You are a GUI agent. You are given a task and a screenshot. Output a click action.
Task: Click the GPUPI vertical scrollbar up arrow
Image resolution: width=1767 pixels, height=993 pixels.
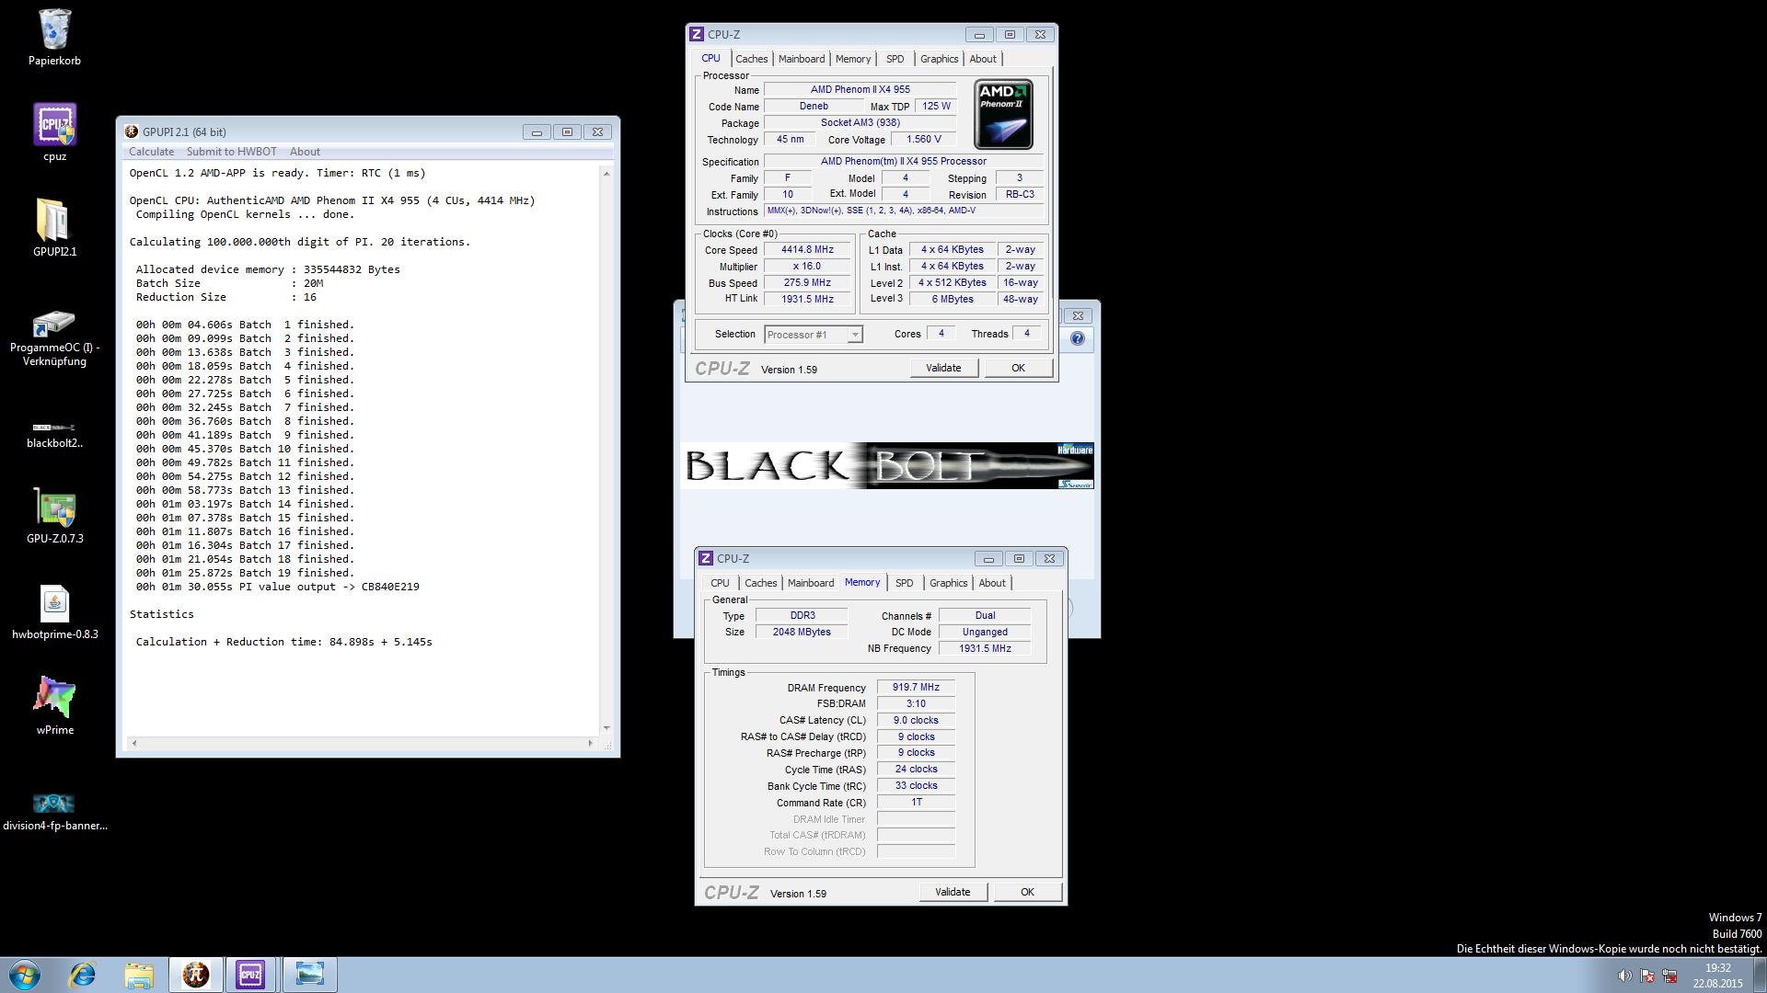click(x=606, y=174)
